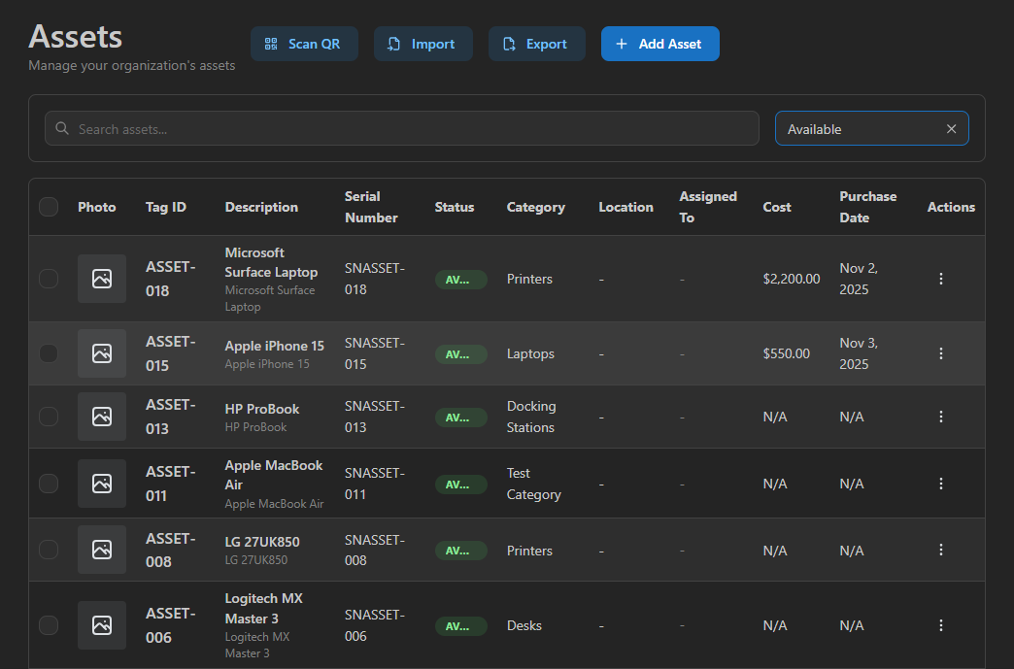Click the magnifying glass search icon
The image size is (1014, 669).
(61, 127)
